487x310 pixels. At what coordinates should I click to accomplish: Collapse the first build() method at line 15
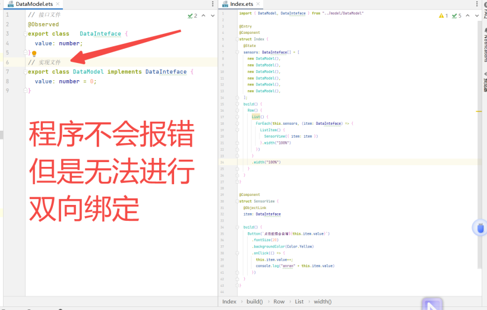click(238, 104)
